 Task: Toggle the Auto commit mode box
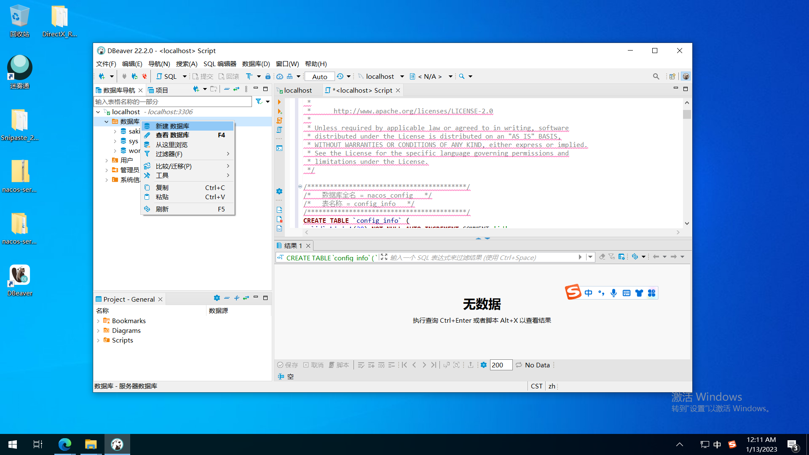[x=319, y=77]
